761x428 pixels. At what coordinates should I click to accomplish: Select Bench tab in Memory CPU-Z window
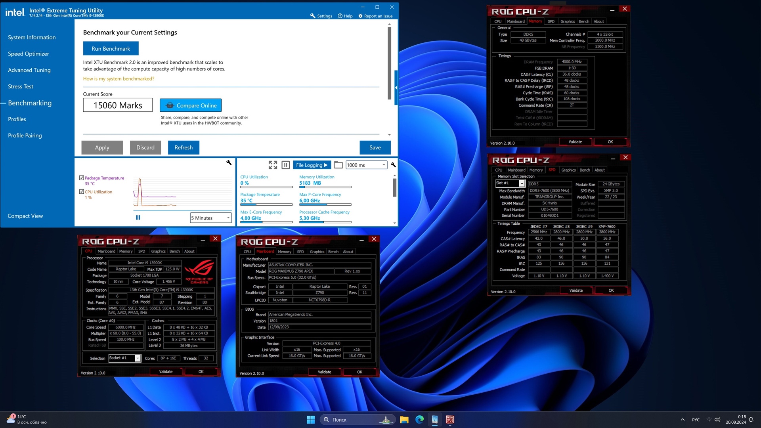[584, 21]
